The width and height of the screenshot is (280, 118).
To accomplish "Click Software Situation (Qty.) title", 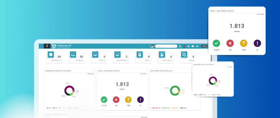I will coord(162,71).
